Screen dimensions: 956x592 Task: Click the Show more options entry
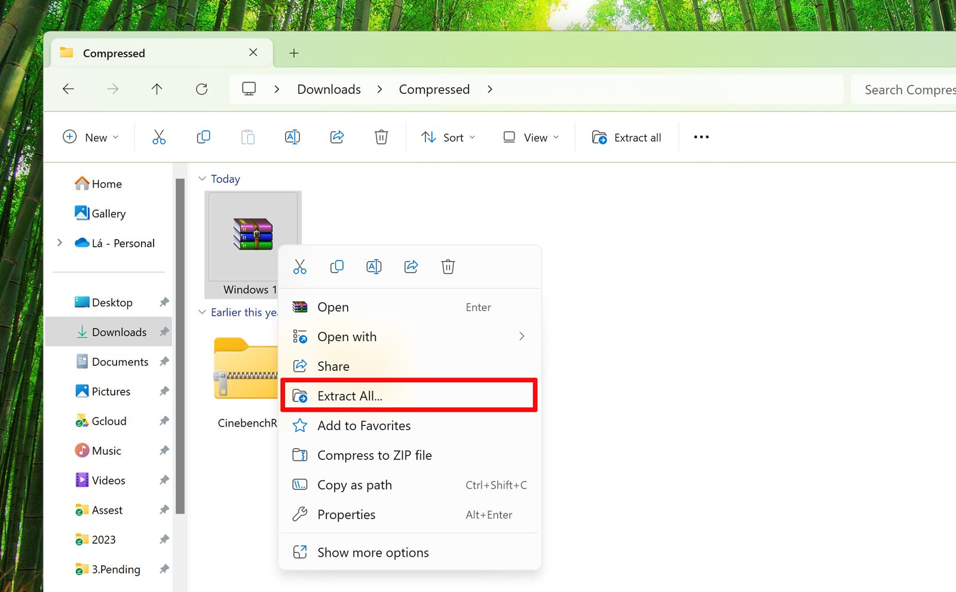[x=372, y=552]
